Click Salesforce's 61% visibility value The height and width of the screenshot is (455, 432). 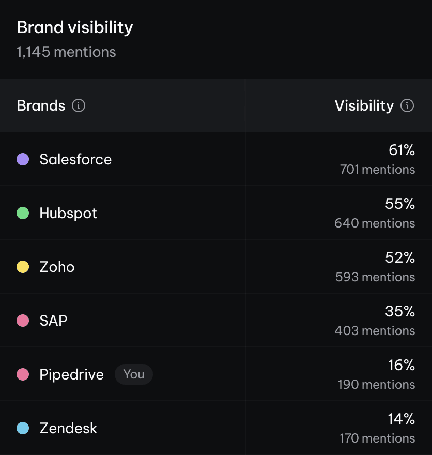click(402, 150)
